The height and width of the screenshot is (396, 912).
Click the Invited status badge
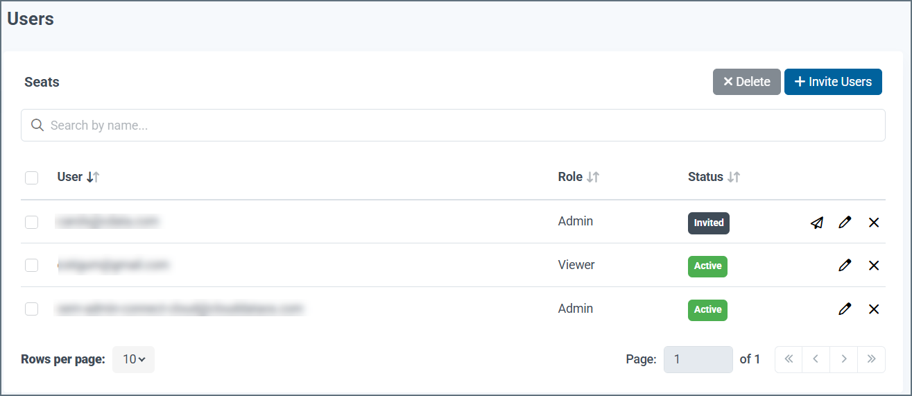coord(709,223)
